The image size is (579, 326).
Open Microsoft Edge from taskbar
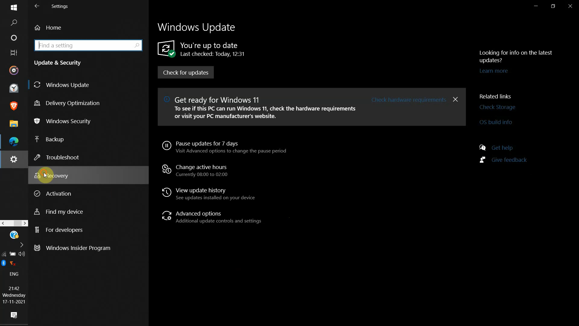14,142
